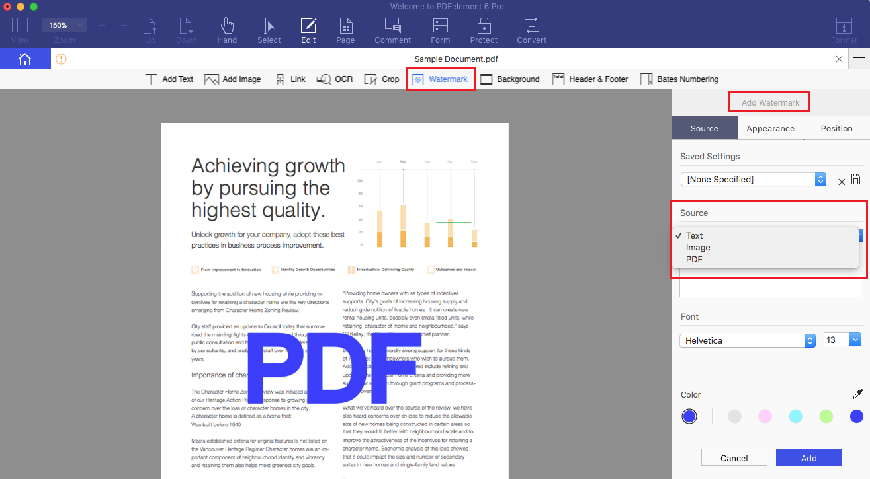Click the Add button to apply watermark
The width and height of the screenshot is (870, 479).
[808, 457]
